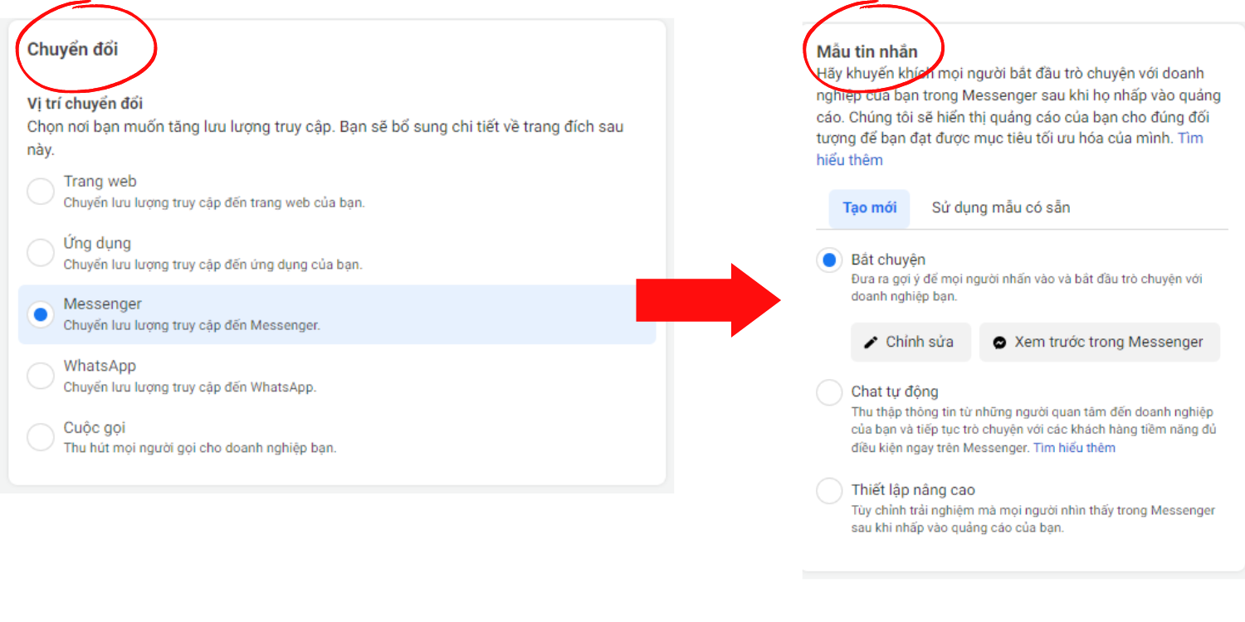Image resolution: width=1245 pixels, height=622 pixels.
Task: Open Tìm hiểu thêm link under Mẫu tin nhắn
Action: pyautogui.click(x=1010, y=149)
